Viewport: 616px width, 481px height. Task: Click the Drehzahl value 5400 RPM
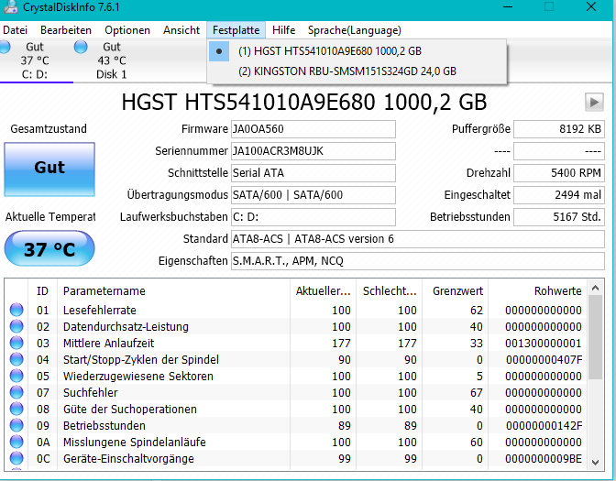tap(559, 173)
